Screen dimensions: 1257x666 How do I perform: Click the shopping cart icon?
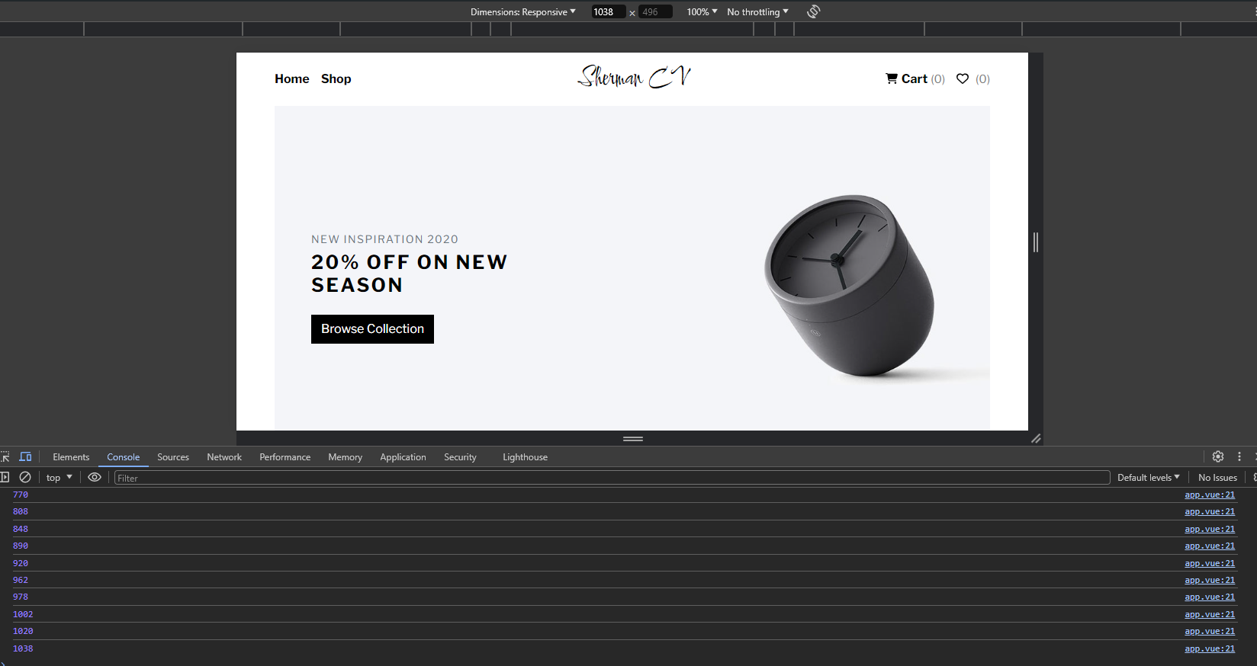coord(892,78)
